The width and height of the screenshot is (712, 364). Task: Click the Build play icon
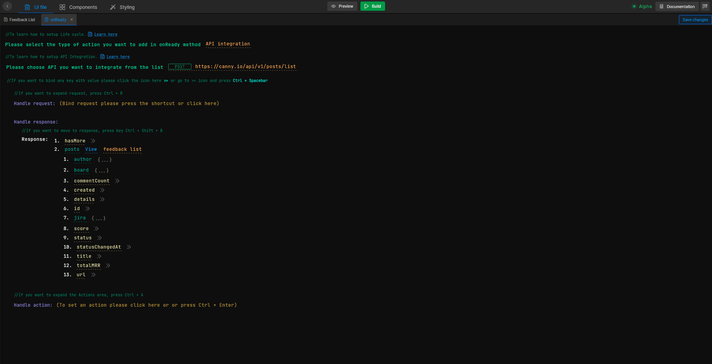[x=366, y=6]
